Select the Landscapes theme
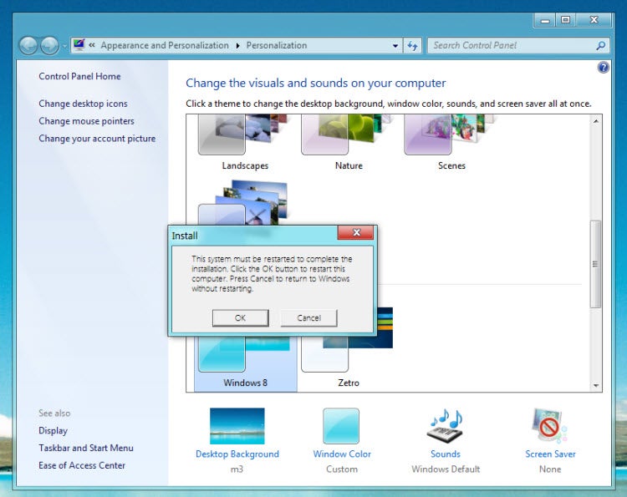The width and height of the screenshot is (627, 497). (x=245, y=143)
